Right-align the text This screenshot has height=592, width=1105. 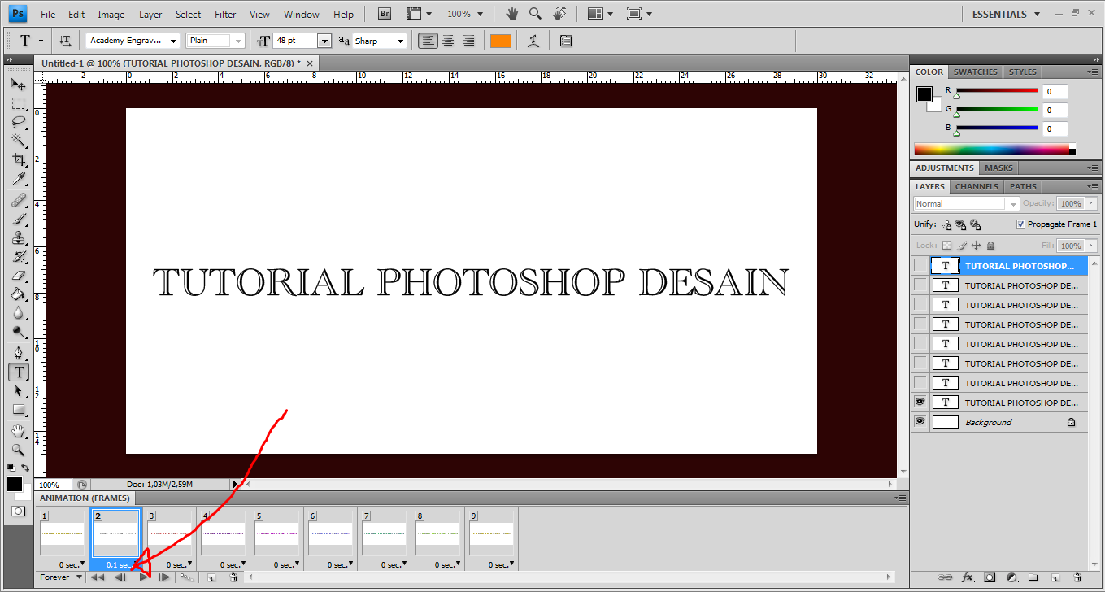point(468,41)
